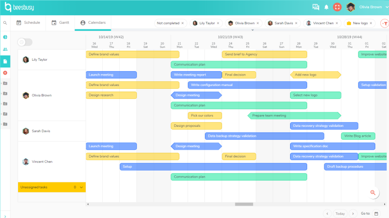Select the document page sidebar icon
Screen dimensions: 389x218
5,61
